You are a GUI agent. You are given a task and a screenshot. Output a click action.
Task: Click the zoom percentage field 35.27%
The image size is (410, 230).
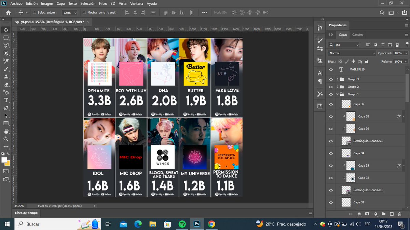click(x=19, y=206)
